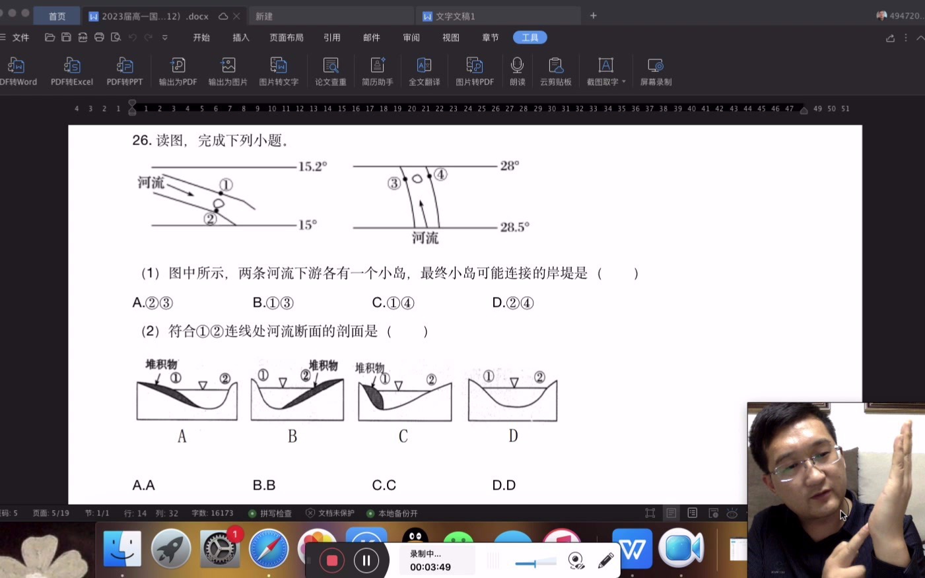Screen dimensions: 925x578
Task: Adjust the recorder volume slider
Action: tap(535, 563)
